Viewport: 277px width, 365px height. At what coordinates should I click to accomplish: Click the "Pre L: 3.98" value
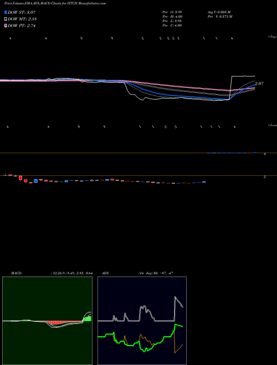tap(172, 21)
